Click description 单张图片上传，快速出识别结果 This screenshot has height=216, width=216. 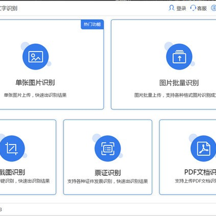[x=35, y=95]
